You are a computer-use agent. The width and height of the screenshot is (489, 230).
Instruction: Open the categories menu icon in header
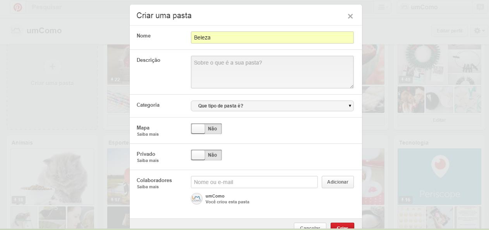[x=382, y=7]
